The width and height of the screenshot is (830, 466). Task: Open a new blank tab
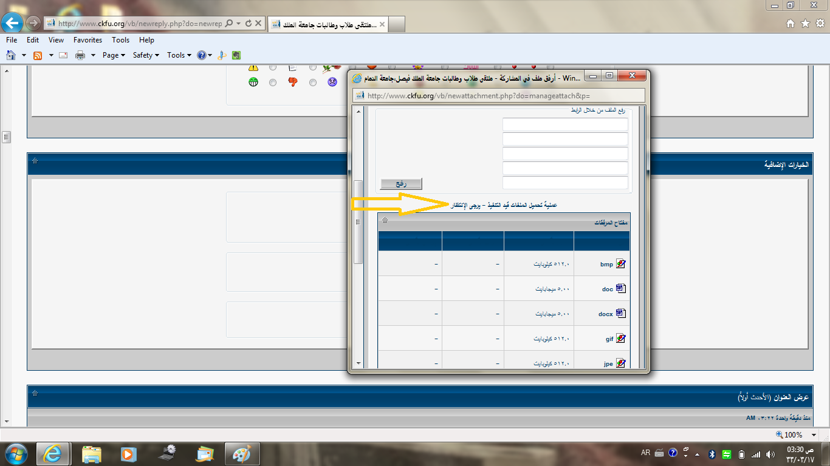397,24
